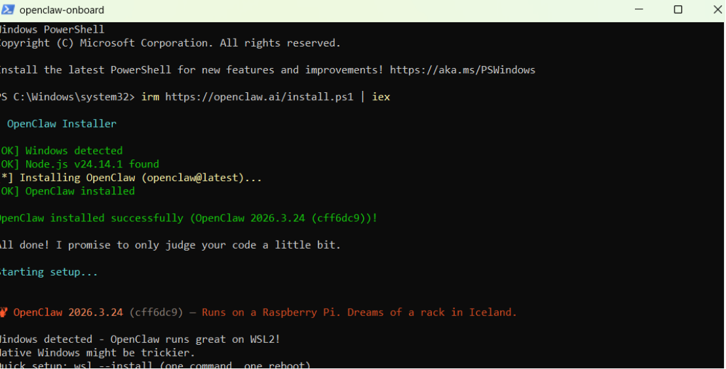Click the "Windows detected" OK status line
726x369 pixels.
[73, 150]
